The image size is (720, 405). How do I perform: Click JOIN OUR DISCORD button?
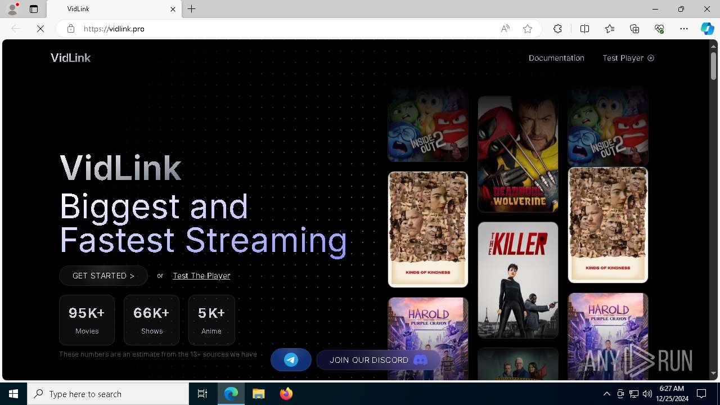point(379,360)
